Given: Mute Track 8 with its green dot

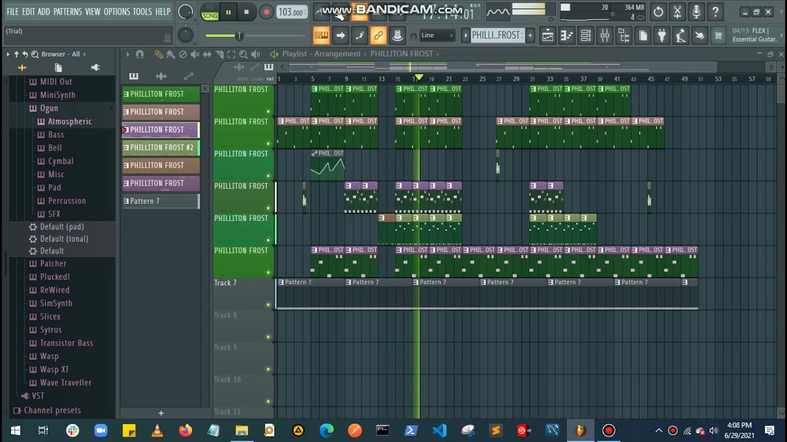Looking at the screenshot, I should [x=268, y=337].
